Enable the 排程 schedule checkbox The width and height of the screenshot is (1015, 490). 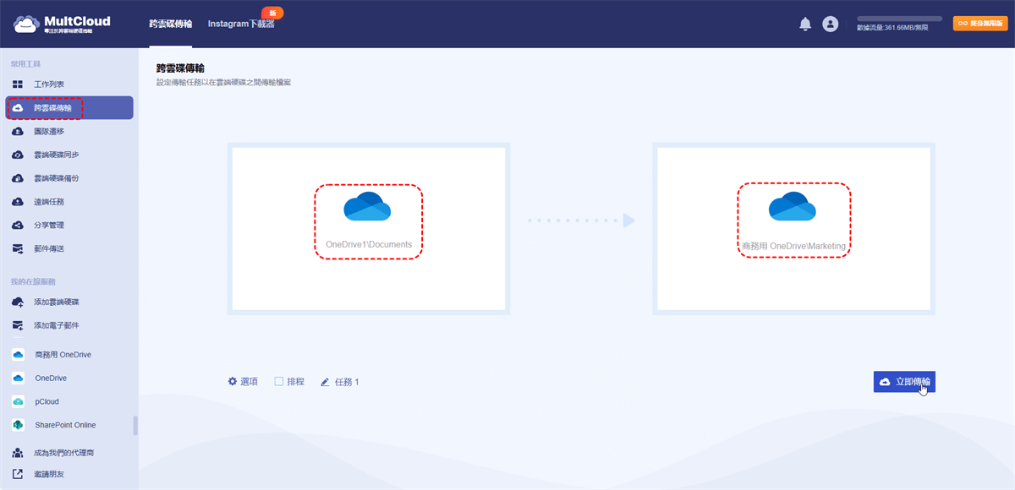(x=279, y=382)
